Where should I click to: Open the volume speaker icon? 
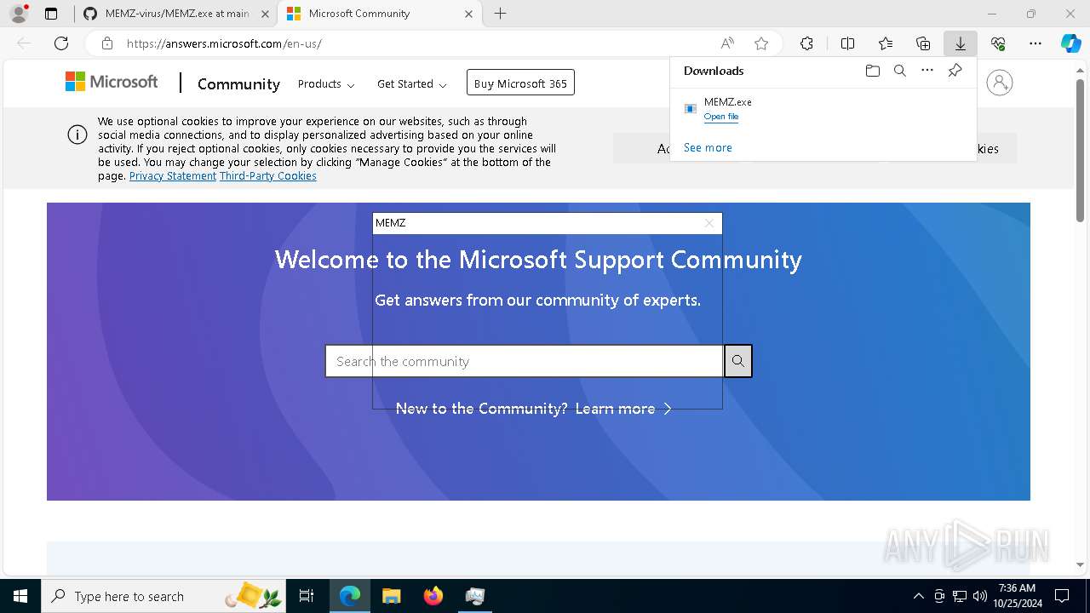point(979,596)
